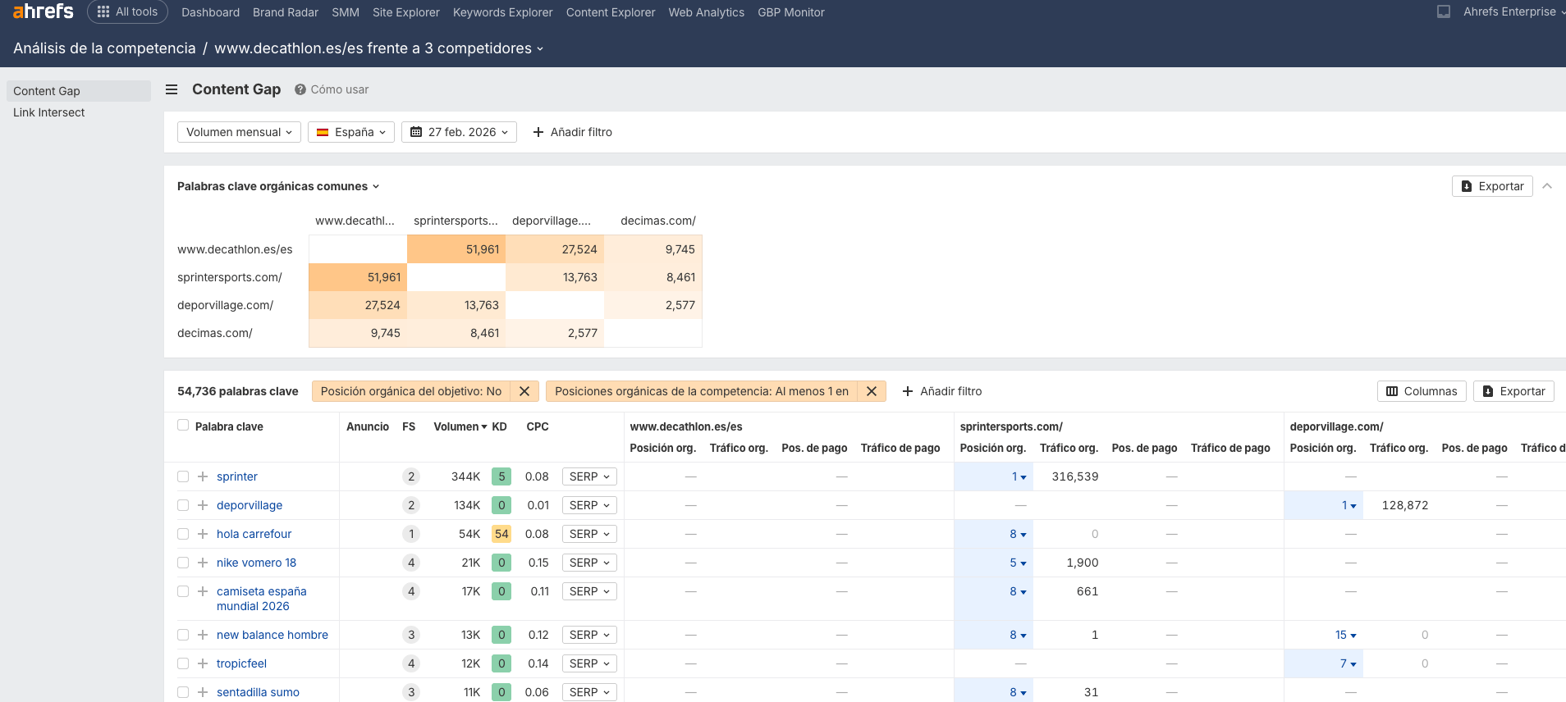Screen dimensions: 1566x702
Task: Open the hamburger menu beside Content Gap
Action: pyautogui.click(x=172, y=89)
